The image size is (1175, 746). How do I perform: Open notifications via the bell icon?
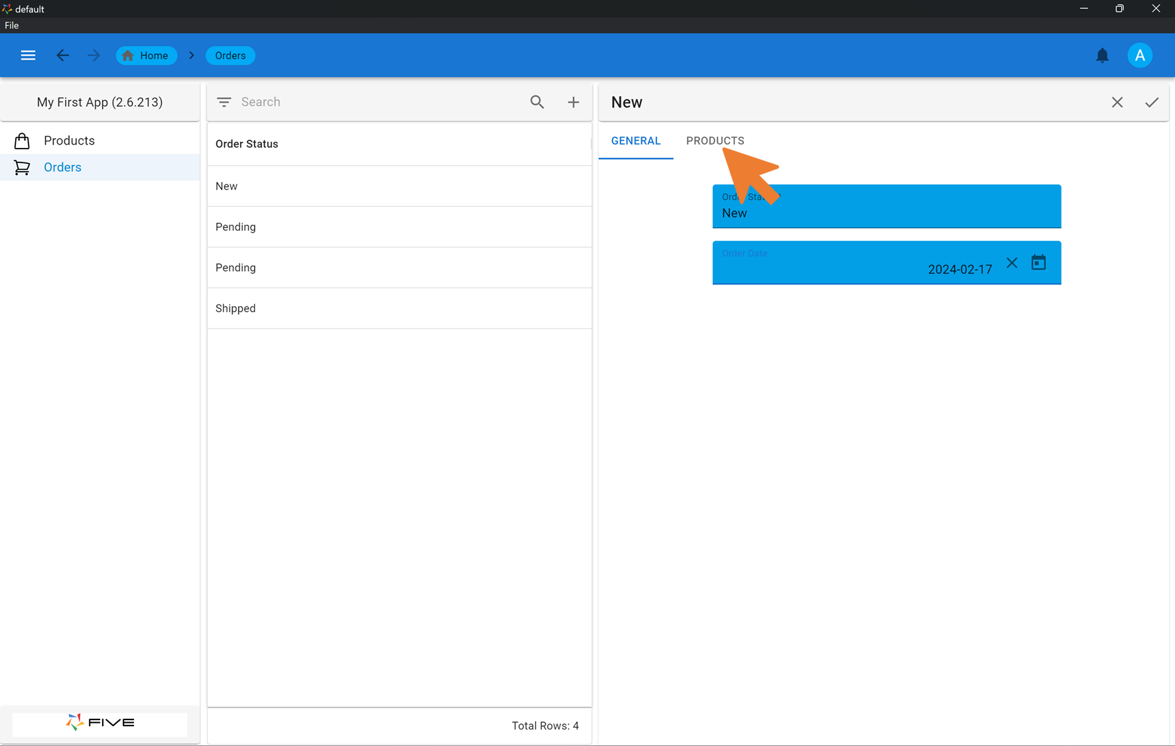[x=1103, y=55]
